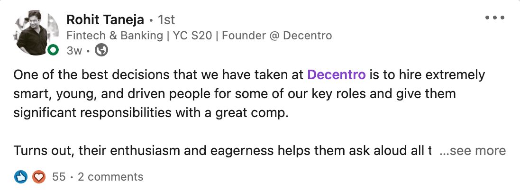Viewport: 520px width, 192px height.
Task: Follow the purple Decentro company link
Action: click(x=336, y=75)
